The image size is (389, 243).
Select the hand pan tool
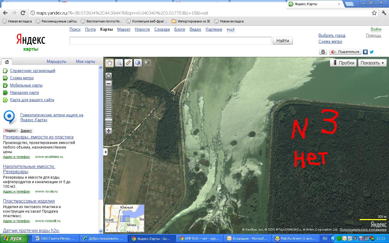(109, 63)
